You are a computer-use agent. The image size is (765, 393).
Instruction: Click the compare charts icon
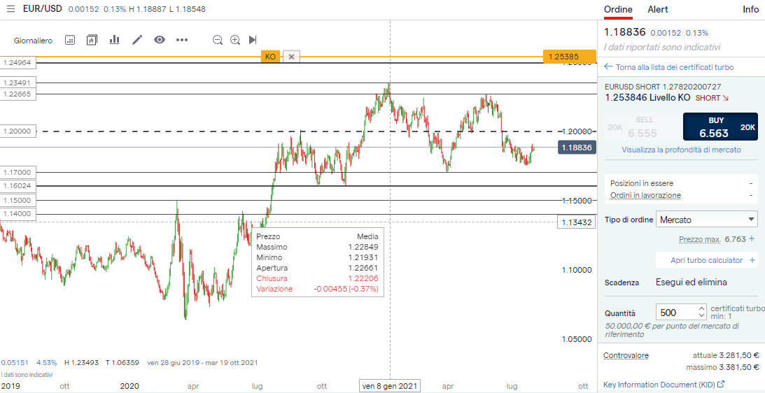point(92,40)
